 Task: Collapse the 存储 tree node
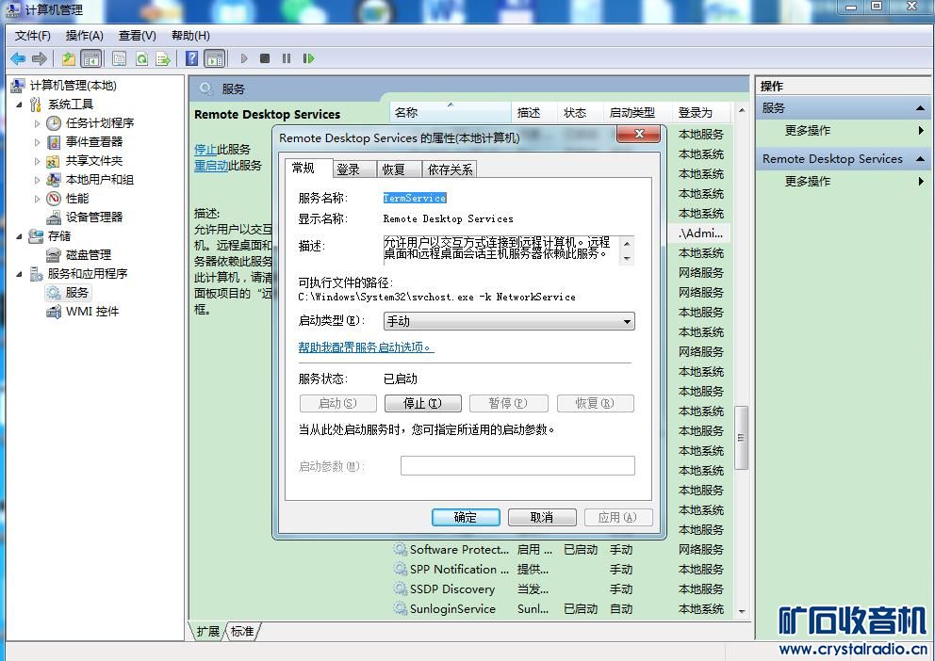coord(19,236)
